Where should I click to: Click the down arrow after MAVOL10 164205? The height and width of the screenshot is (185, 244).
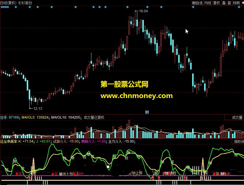click(81, 118)
